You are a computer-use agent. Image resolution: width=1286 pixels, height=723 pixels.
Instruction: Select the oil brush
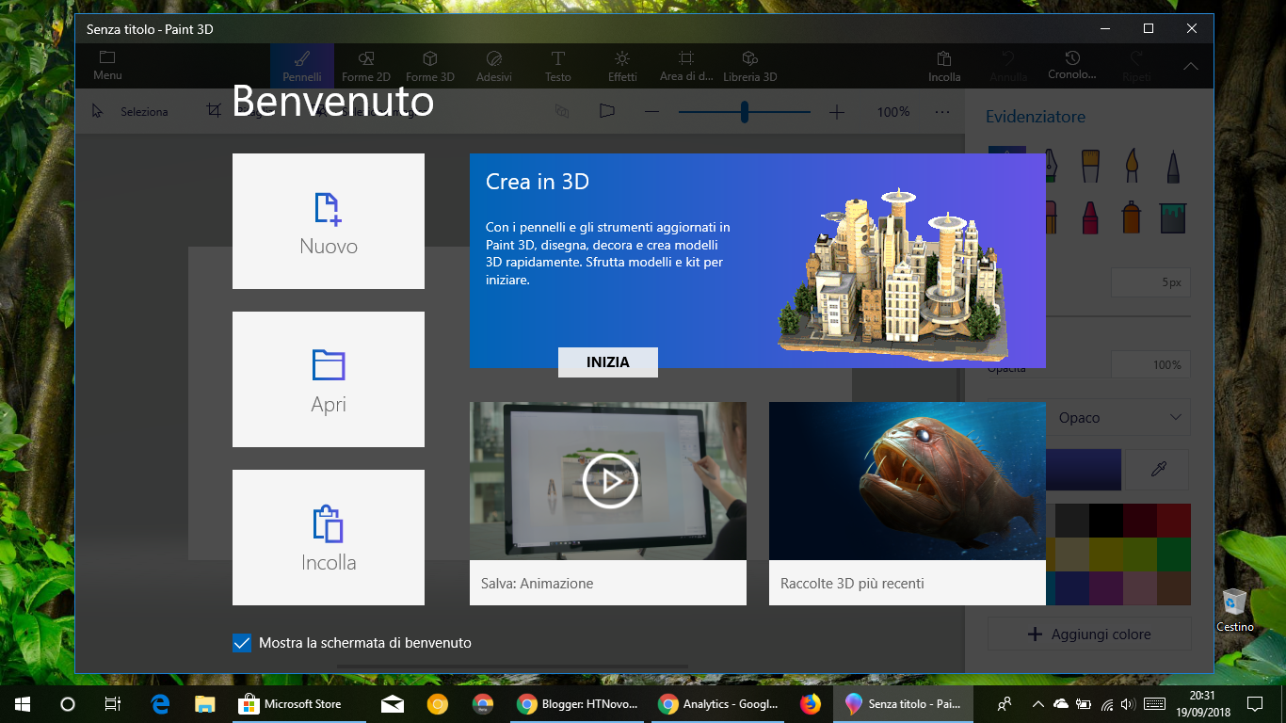tap(1091, 166)
